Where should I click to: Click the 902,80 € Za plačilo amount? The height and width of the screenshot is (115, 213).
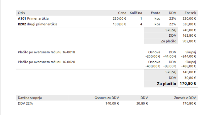click(x=189, y=41)
